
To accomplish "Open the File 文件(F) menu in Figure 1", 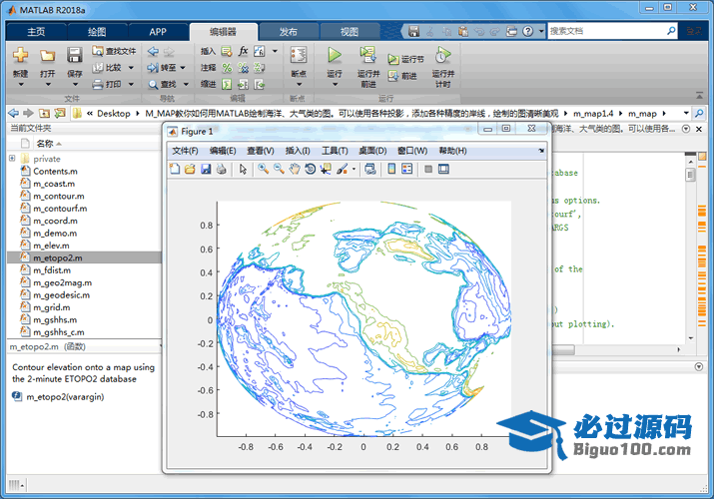I will [x=185, y=151].
